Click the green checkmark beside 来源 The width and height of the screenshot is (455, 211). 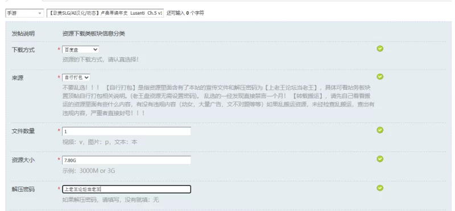click(380, 77)
